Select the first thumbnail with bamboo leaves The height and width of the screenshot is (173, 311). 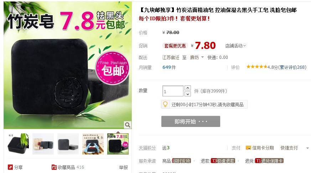[18, 144]
